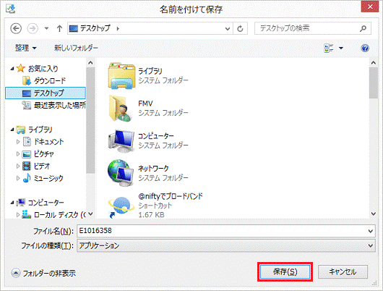
Task: Collapse the ライブラリ tree group
Action: point(12,130)
